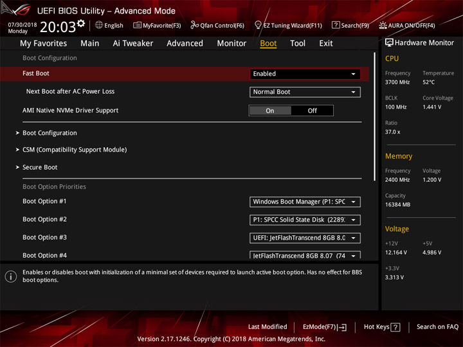The width and height of the screenshot is (463, 347).
Task: Launch EZ Tuning Wizard bulb icon
Action: click(x=258, y=25)
